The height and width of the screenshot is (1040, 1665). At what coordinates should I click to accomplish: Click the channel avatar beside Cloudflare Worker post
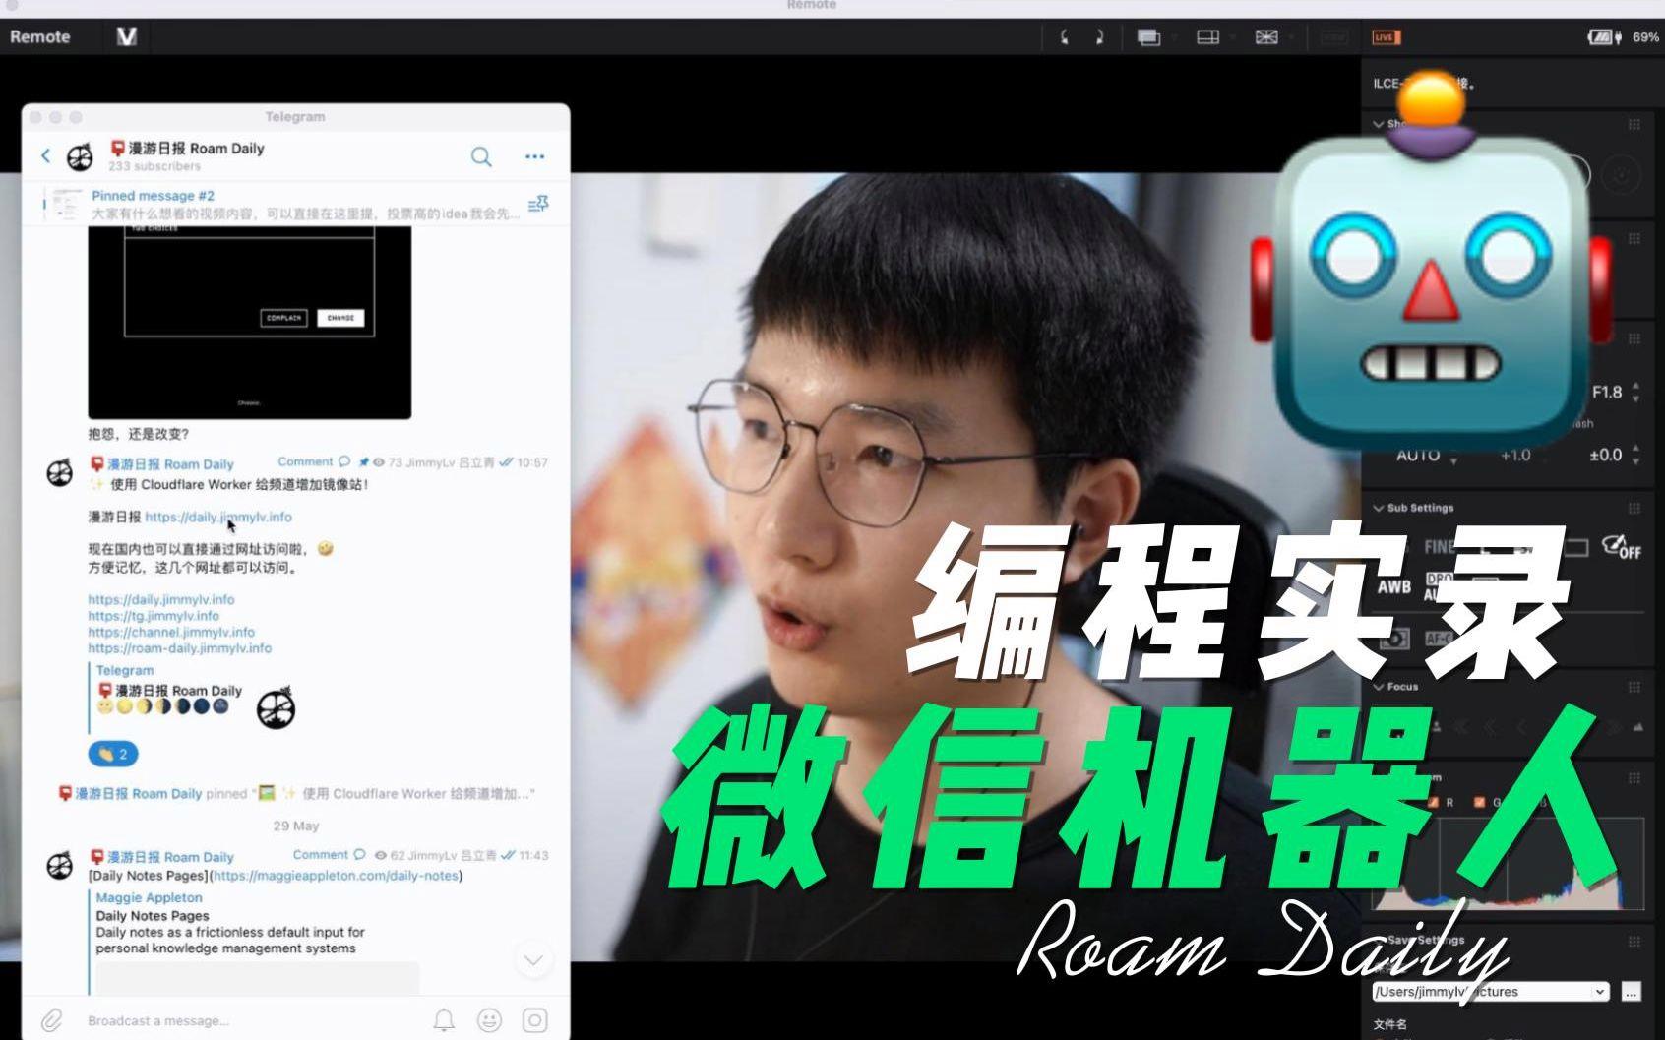click(59, 473)
